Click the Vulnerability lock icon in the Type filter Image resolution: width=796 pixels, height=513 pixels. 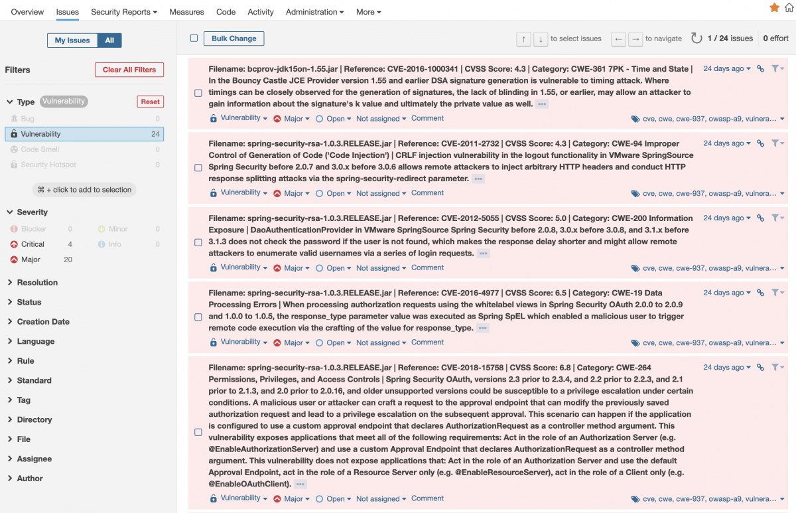click(x=13, y=133)
